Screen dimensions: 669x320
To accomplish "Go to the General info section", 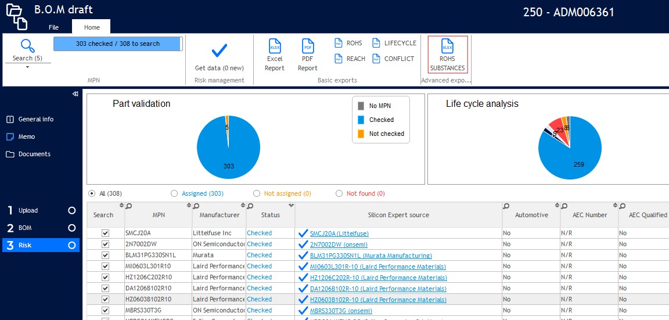I will pyautogui.click(x=35, y=119).
